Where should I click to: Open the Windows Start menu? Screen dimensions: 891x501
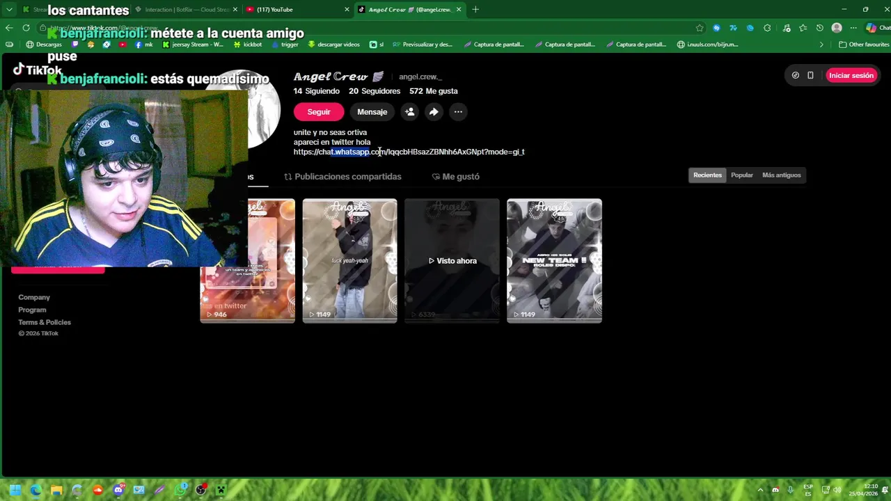(x=15, y=490)
